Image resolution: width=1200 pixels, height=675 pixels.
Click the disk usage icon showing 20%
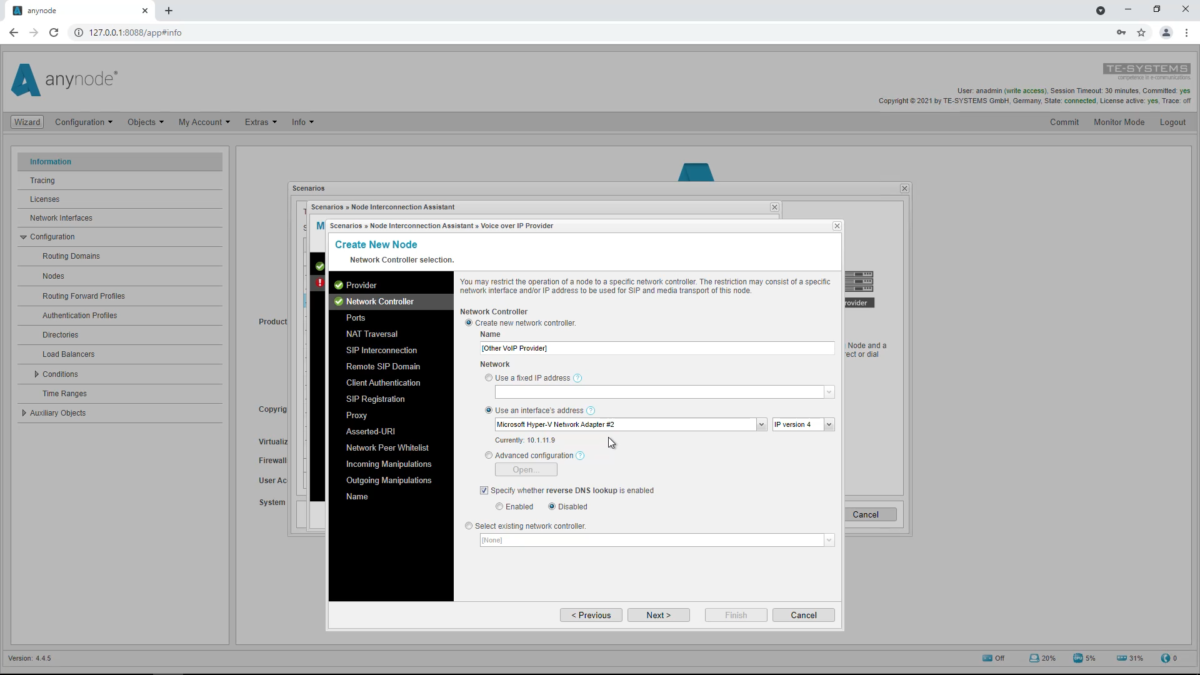pyautogui.click(x=1036, y=658)
